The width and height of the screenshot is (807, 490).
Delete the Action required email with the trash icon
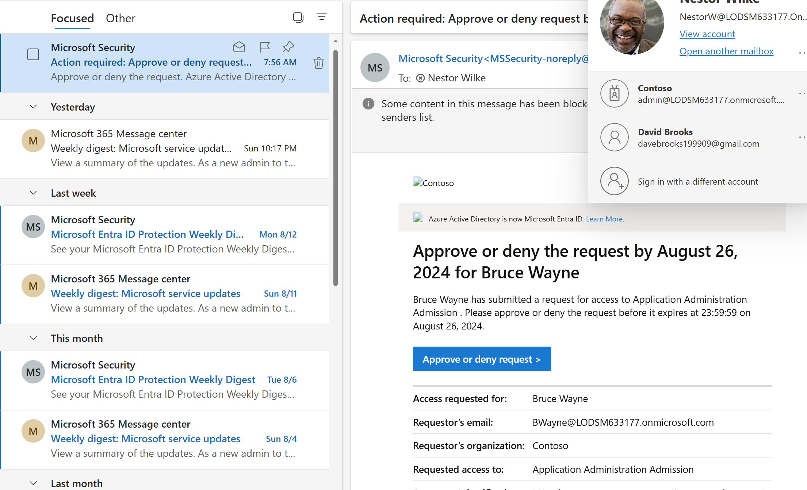click(x=318, y=63)
